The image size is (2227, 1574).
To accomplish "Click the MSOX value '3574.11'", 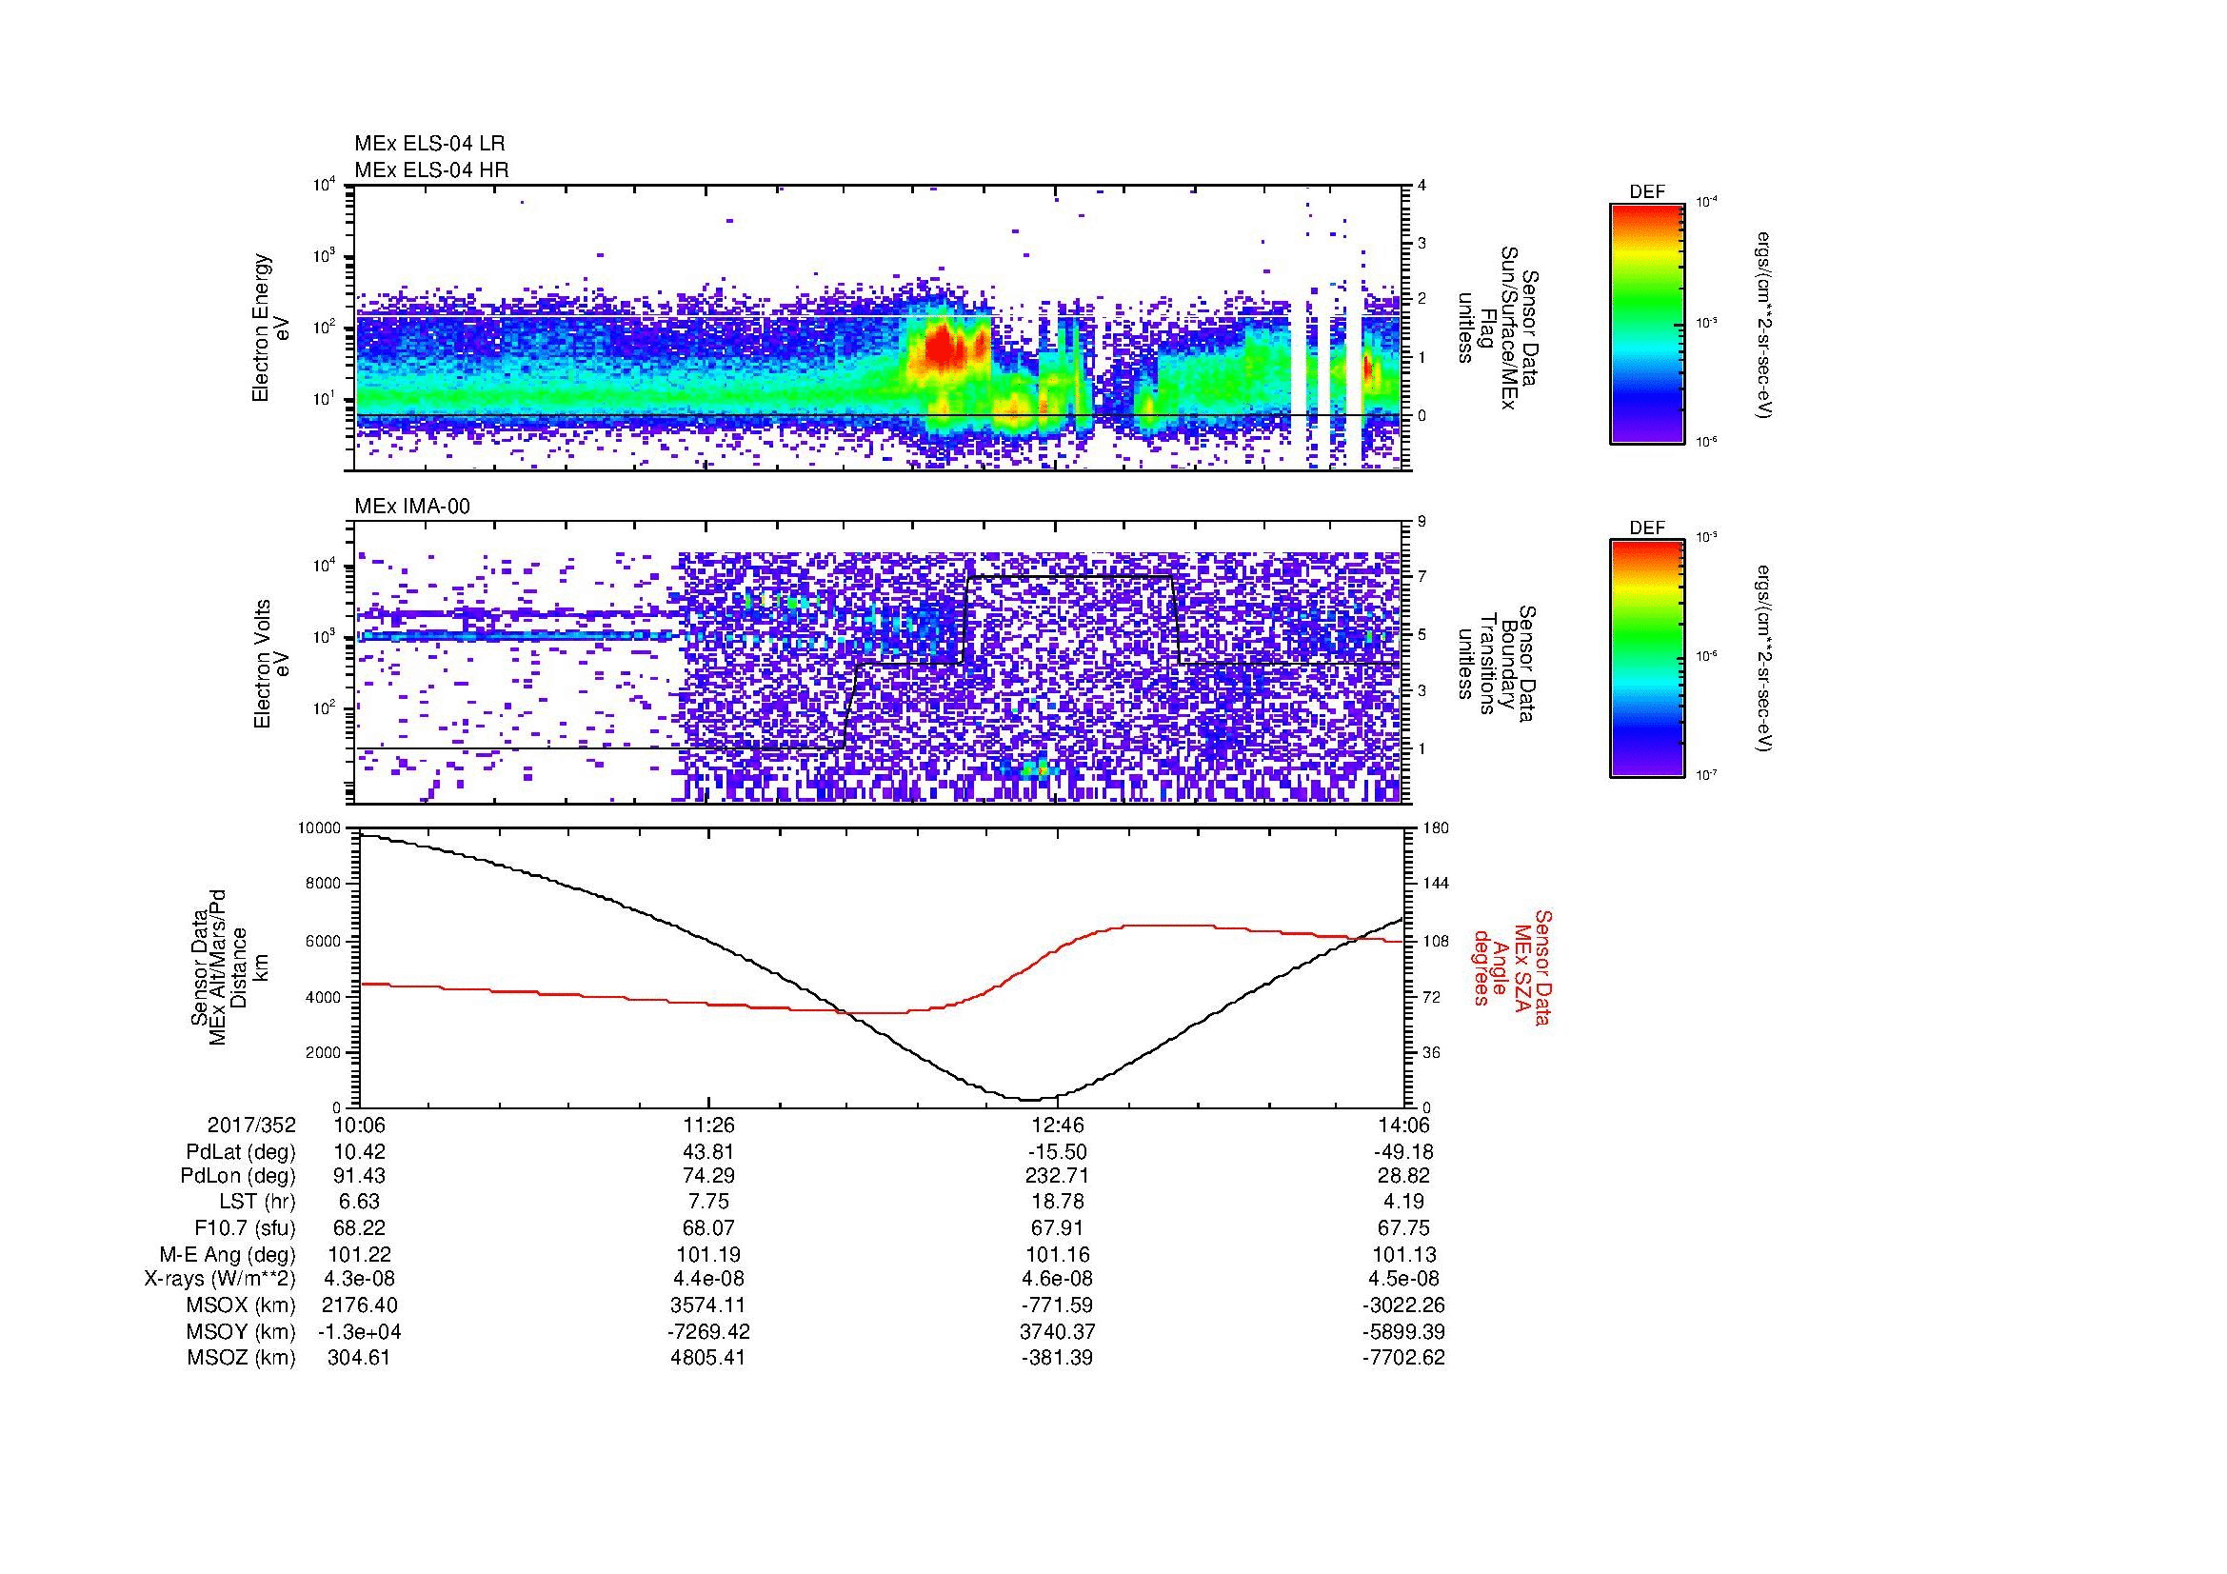I will (x=709, y=1305).
